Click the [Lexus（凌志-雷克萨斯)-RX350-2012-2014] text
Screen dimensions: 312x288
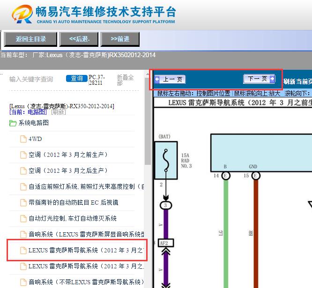[x=62, y=106]
